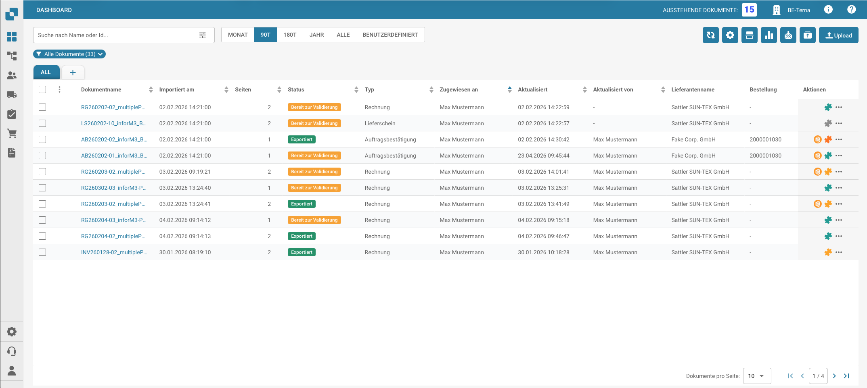Screen dimensions: 867x388
Task: Check the RG260202-02_multipleP row checkbox
Action: click(42, 107)
